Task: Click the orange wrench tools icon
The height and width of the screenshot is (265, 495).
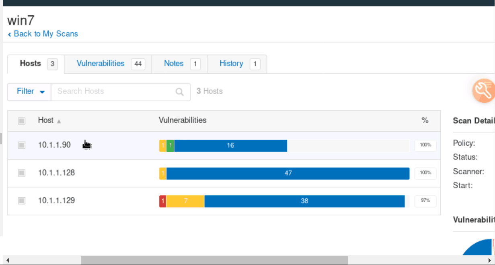Action: 483,91
